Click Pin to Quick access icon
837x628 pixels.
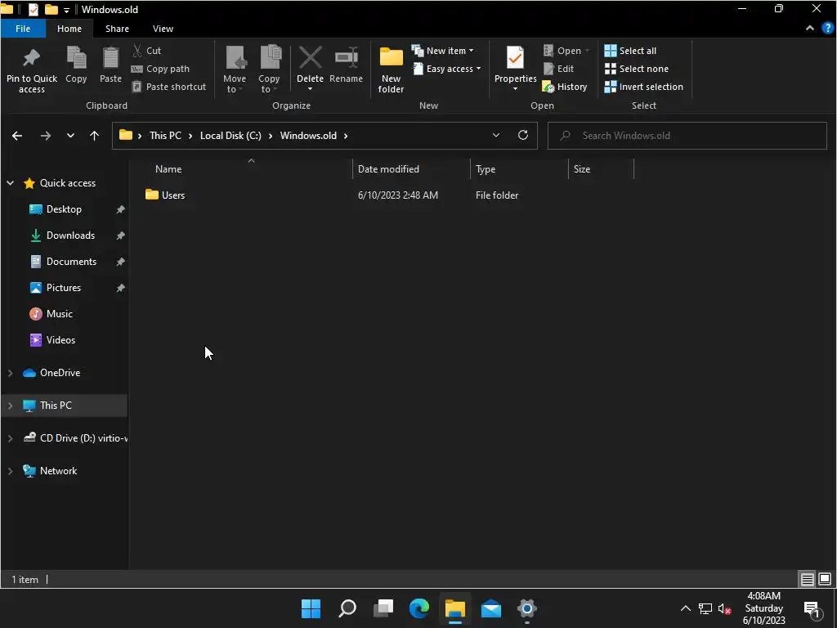(x=32, y=58)
